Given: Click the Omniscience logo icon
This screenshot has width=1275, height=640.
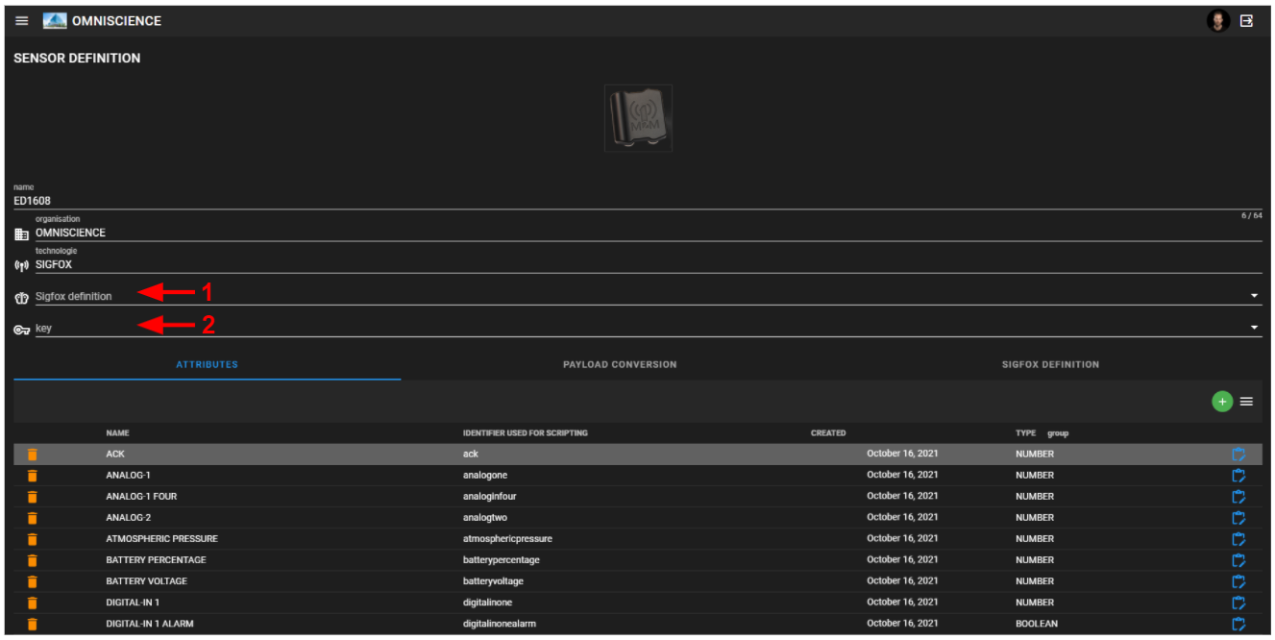Looking at the screenshot, I should (x=55, y=21).
